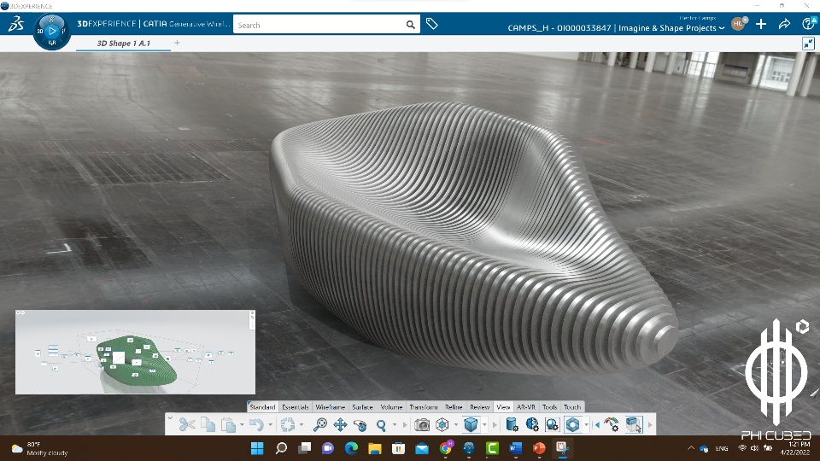The height and width of the screenshot is (461, 820).
Task: Click the search magnifier icon
Action: pyautogui.click(x=411, y=25)
